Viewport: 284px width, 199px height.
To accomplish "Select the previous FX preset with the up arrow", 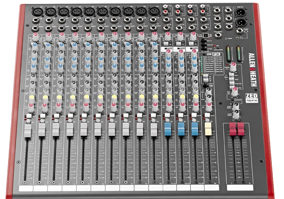I will coord(206,76).
